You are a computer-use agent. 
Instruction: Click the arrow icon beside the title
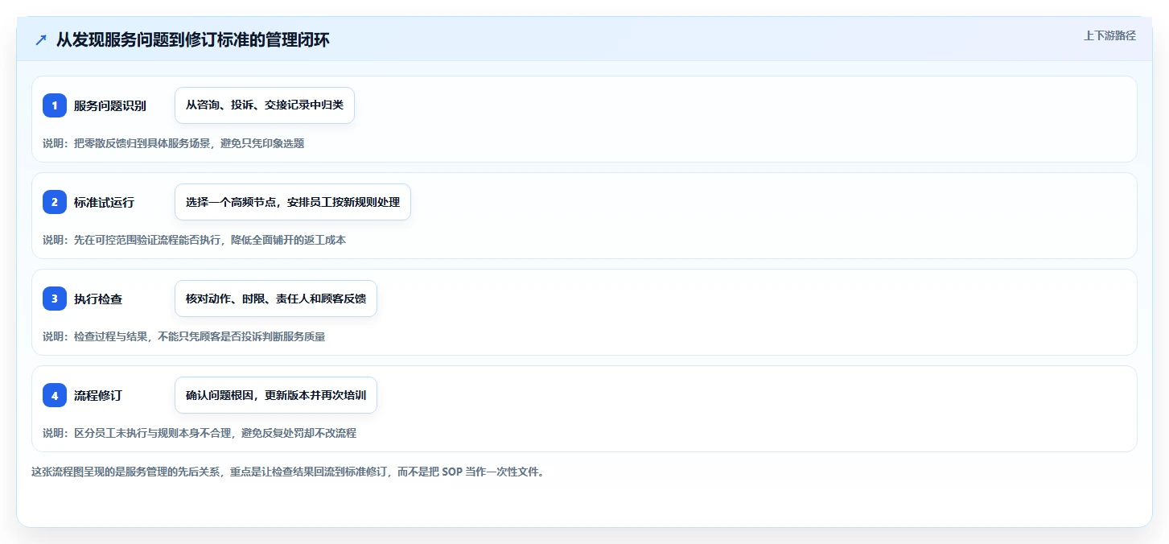(x=41, y=40)
